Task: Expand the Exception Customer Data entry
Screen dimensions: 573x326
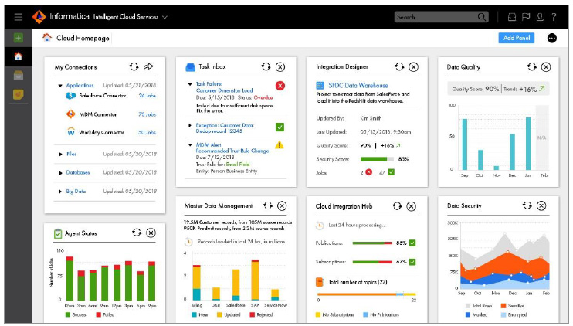Action: click(x=190, y=125)
